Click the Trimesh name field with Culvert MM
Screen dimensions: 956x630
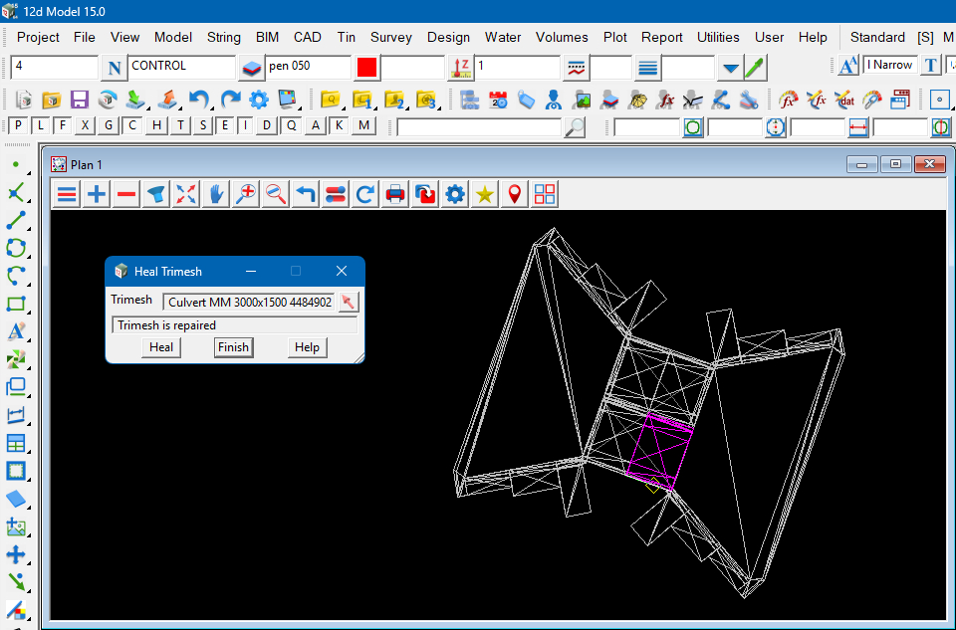[249, 303]
